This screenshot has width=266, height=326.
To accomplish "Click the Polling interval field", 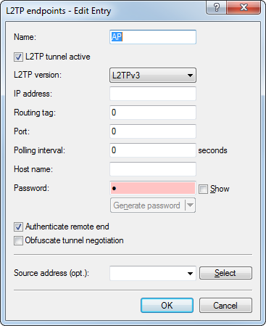I will [x=153, y=150].
